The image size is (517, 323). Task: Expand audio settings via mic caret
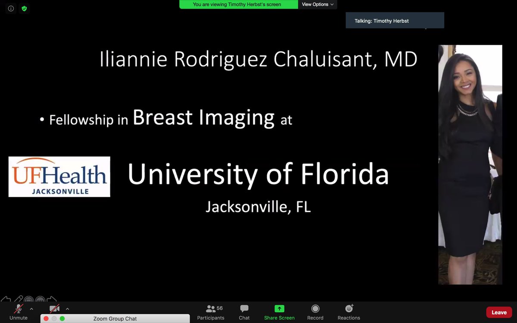coord(31,309)
